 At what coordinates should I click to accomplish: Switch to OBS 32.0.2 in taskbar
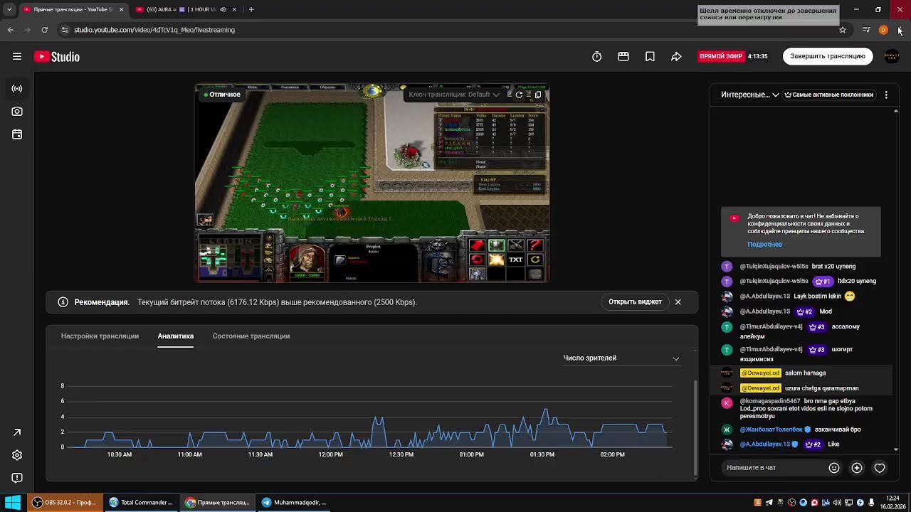click(65, 503)
